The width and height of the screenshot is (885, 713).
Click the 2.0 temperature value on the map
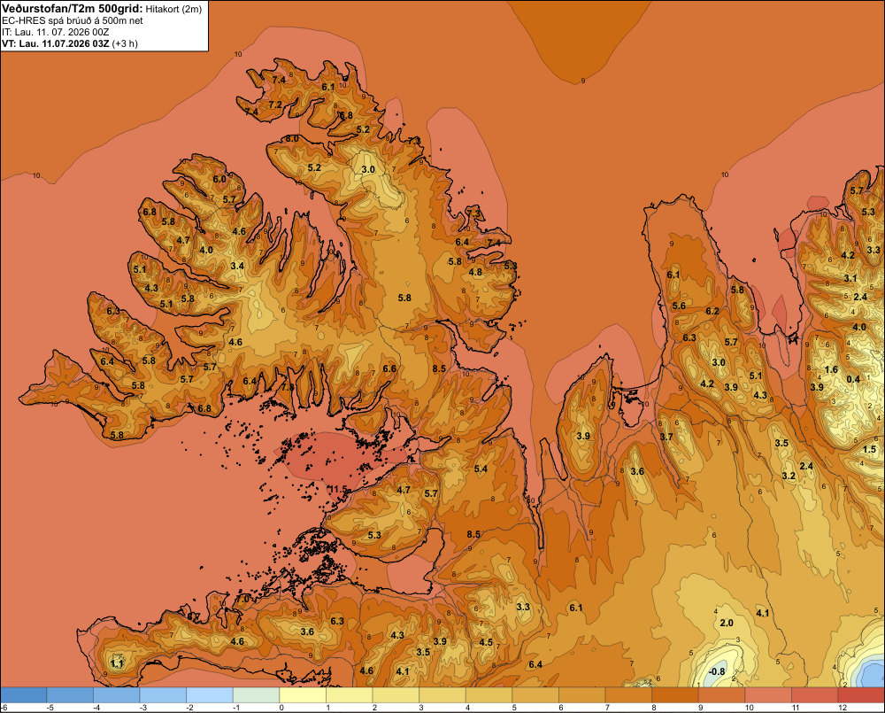[727, 623]
